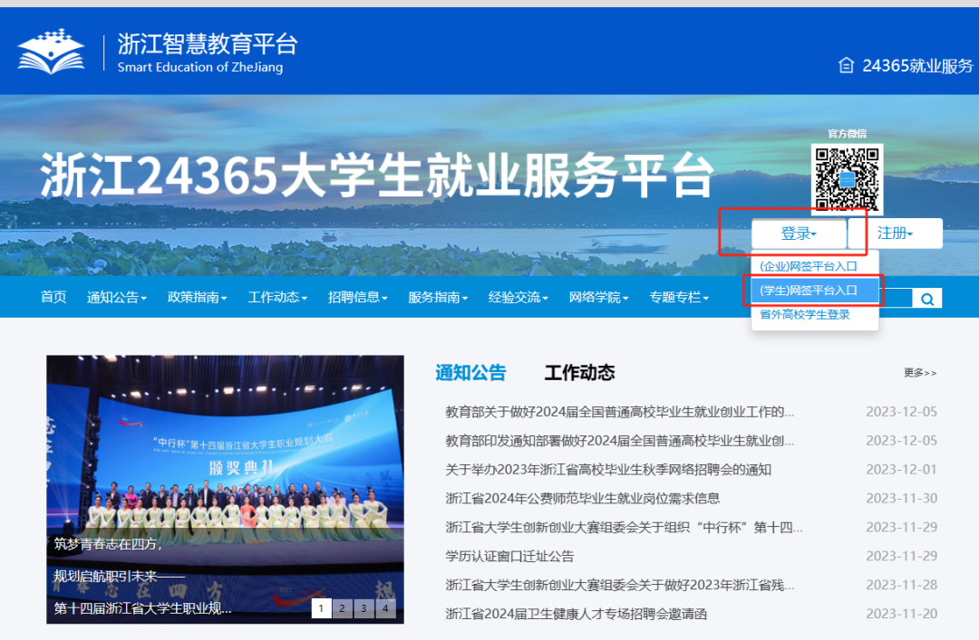This screenshot has width=979, height=640.
Task: Select the 网络学院 menu item
Action: tap(598, 297)
